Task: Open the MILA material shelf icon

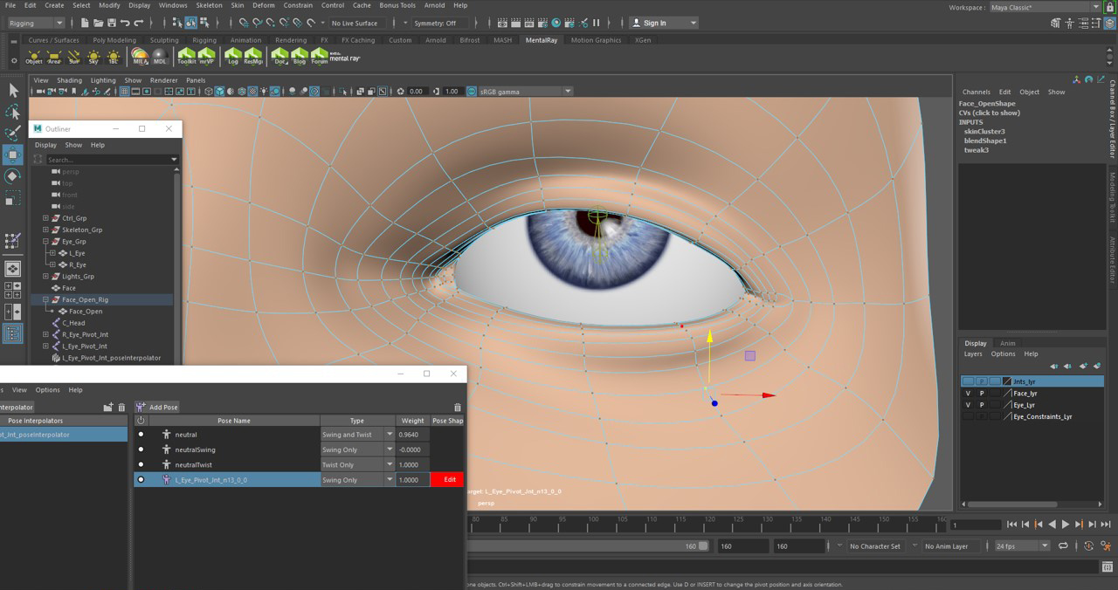Action: point(140,56)
